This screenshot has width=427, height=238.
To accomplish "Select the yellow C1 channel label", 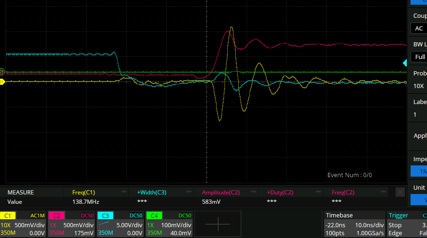I will tap(8, 216).
